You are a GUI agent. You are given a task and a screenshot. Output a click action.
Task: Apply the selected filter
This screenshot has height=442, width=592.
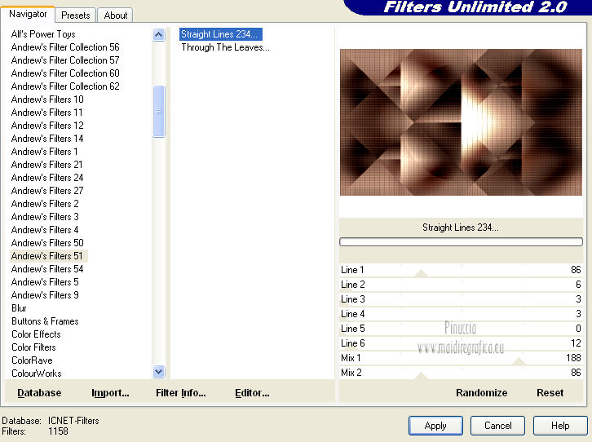435,426
